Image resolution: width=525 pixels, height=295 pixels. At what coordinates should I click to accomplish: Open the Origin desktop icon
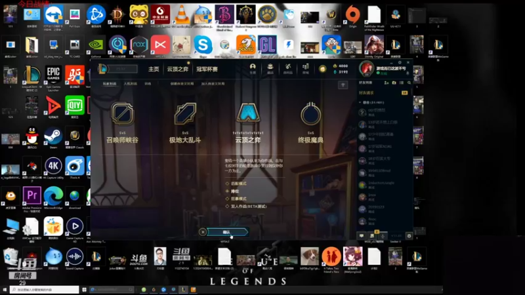[x=352, y=14]
